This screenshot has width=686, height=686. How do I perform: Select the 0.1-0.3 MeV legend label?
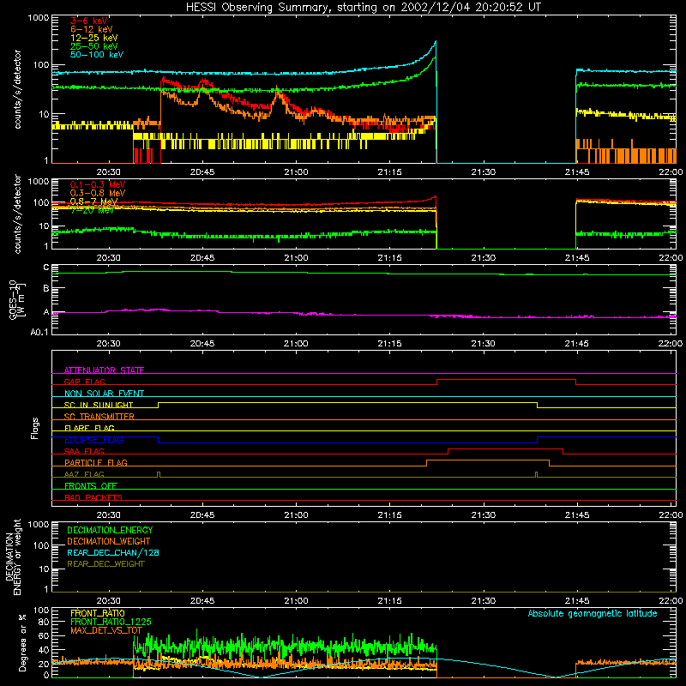click(98, 184)
